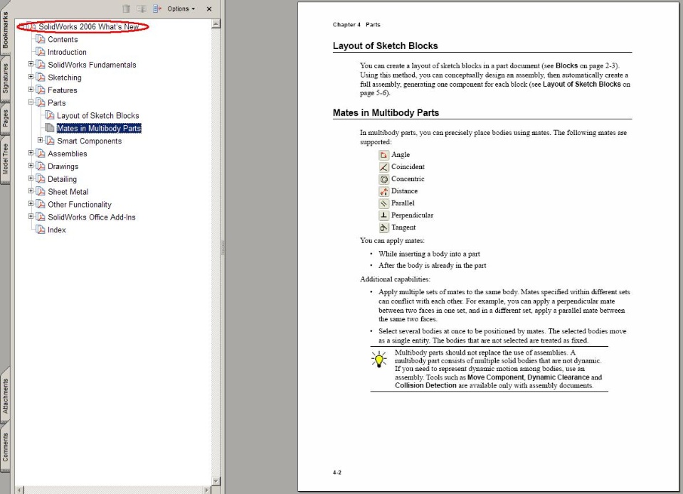Open the Features bookmark
Viewport: 683px width, 494px height.
[63, 90]
